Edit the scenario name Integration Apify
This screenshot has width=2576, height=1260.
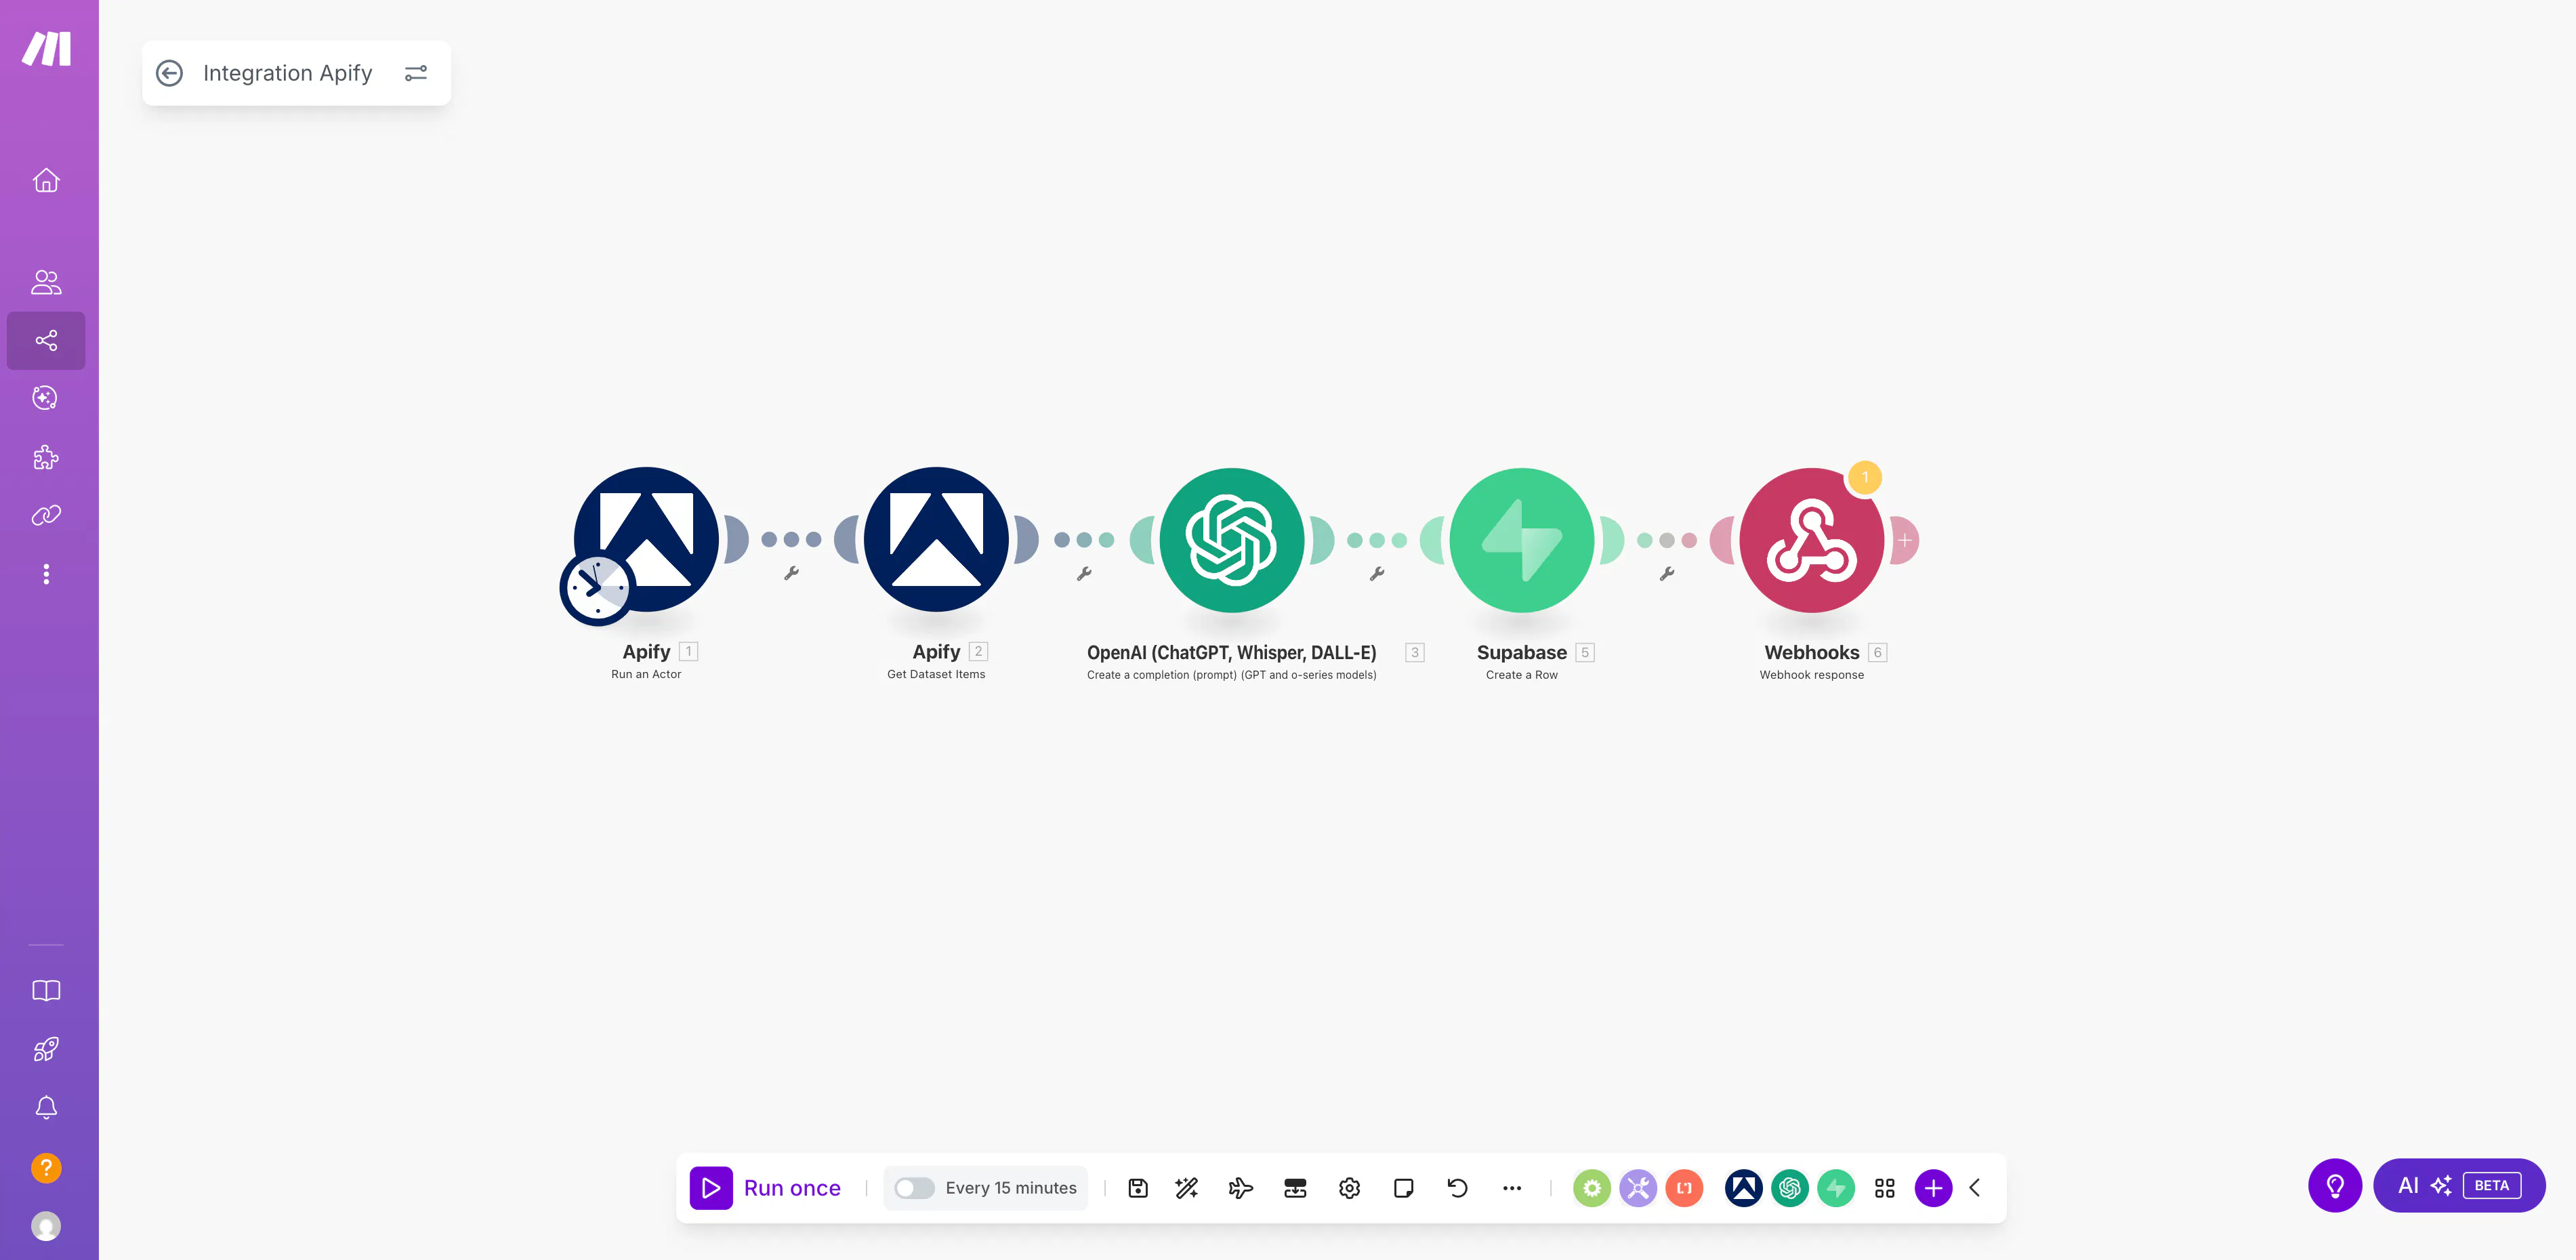coord(288,73)
